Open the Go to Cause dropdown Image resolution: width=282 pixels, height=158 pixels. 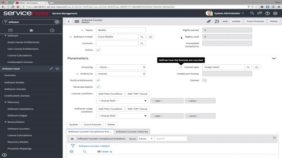(146, 138)
